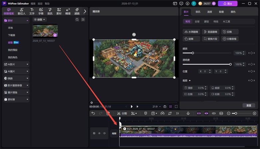This screenshot has height=149, width=260.
Task: Delete clip with the trash icon
Action: coord(108,113)
